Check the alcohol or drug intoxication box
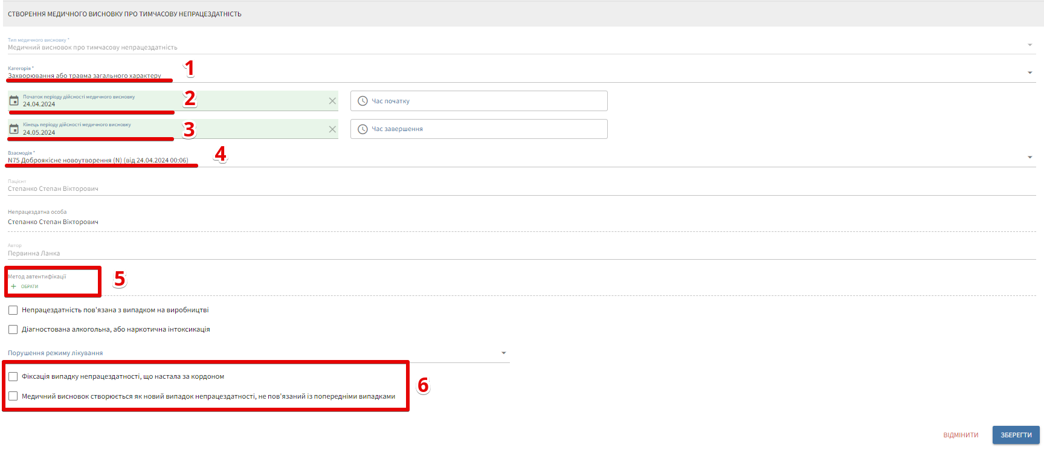This screenshot has height=450, width=1044. tap(13, 330)
